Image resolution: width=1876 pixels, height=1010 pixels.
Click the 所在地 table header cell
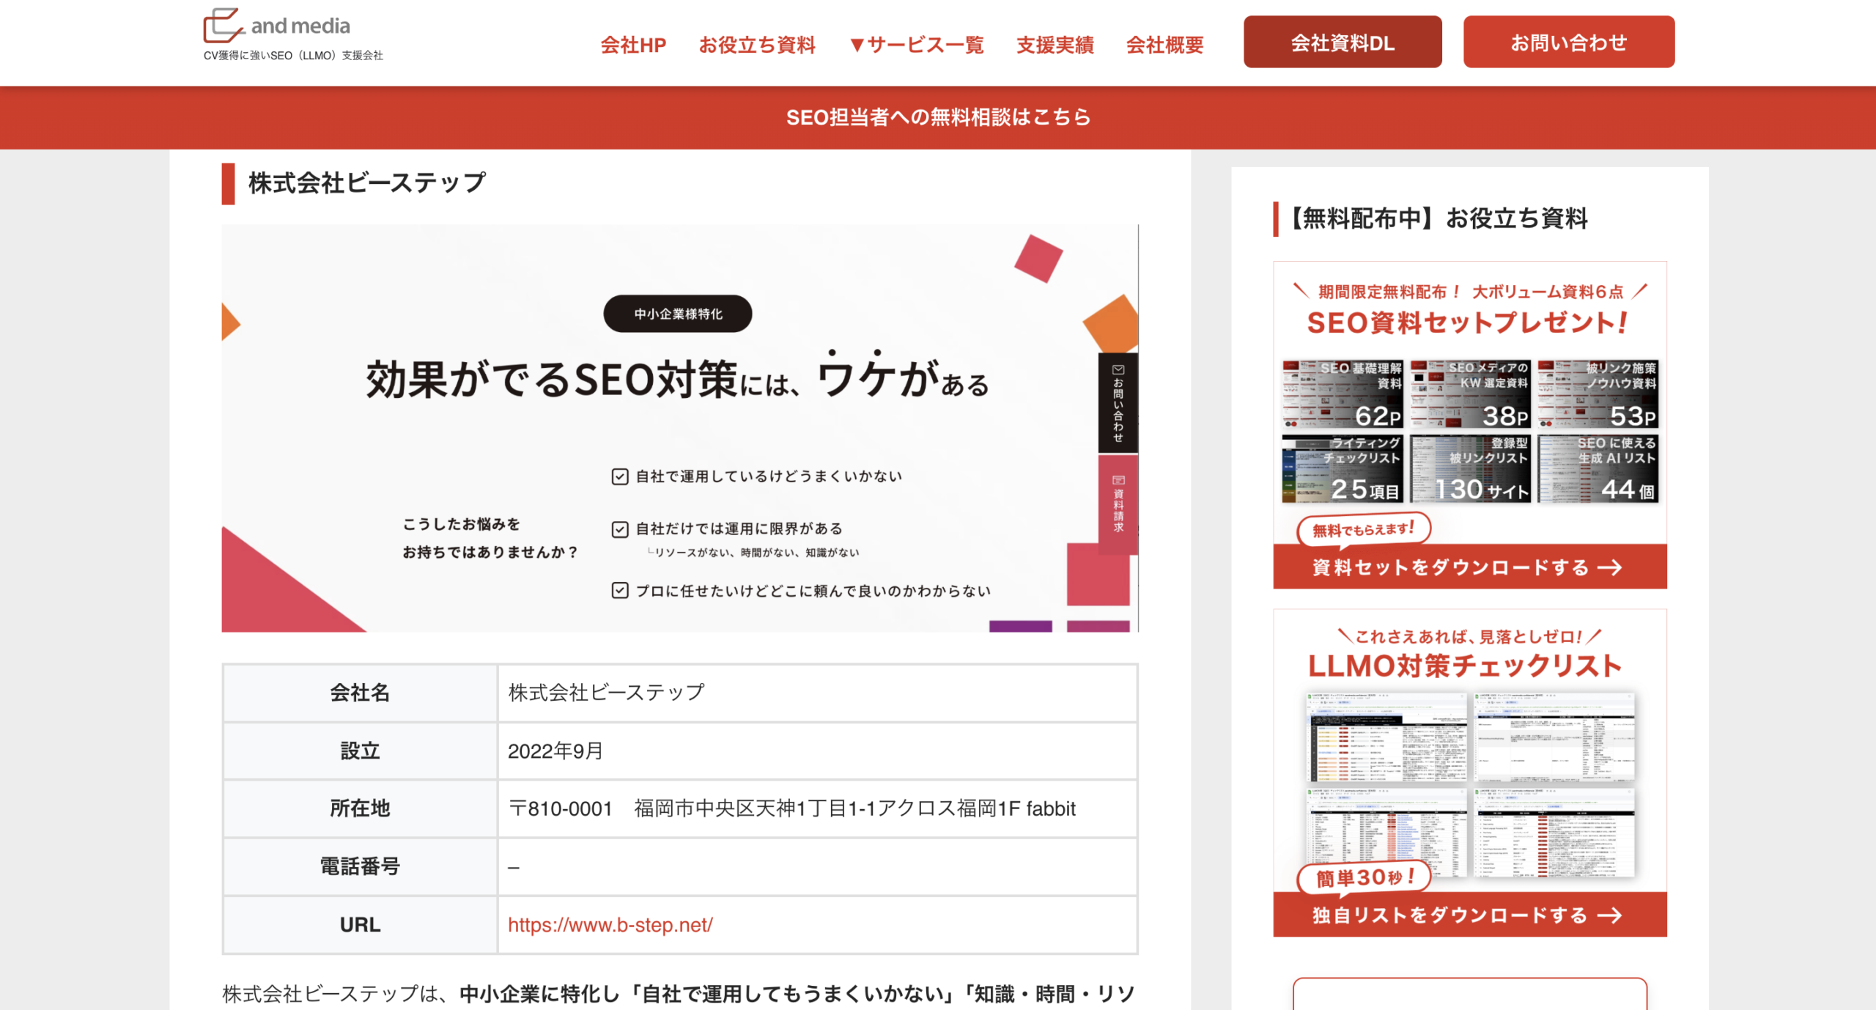point(360,808)
